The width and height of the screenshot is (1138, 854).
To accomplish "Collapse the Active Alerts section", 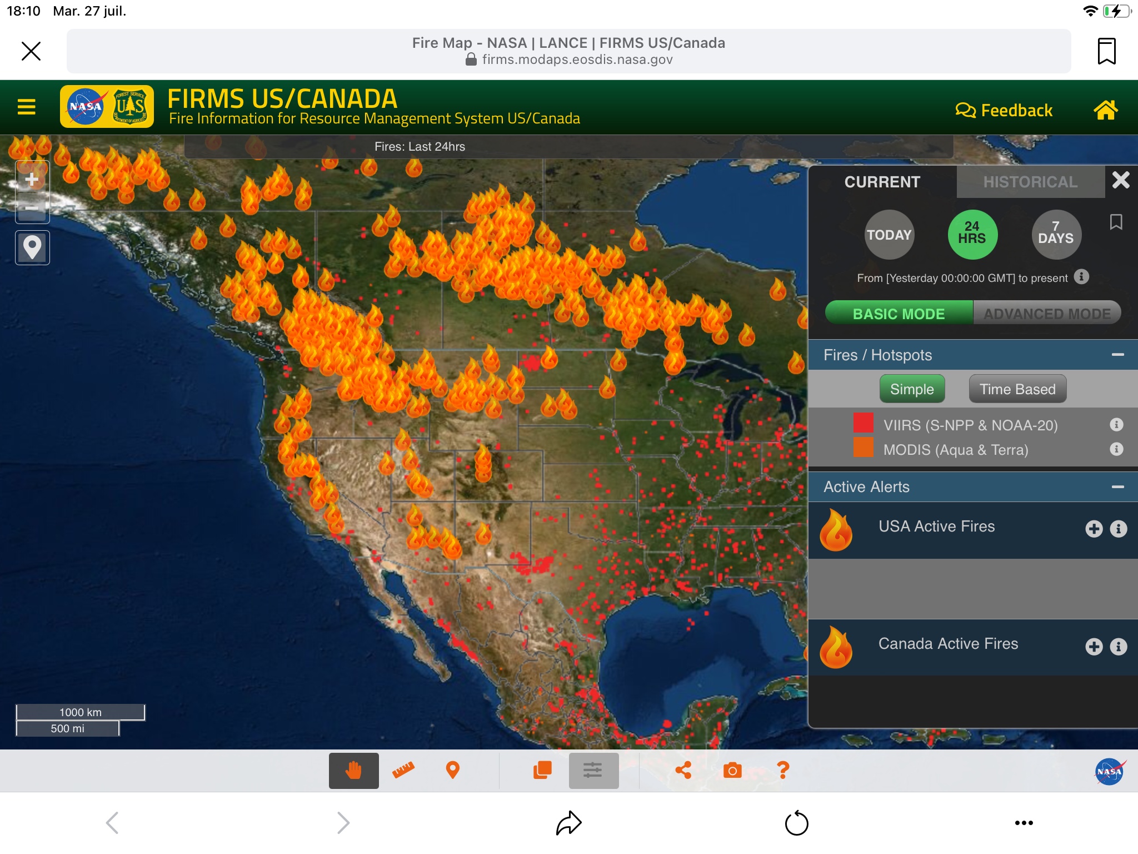I will pyautogui.click(x=1117, y=487).
